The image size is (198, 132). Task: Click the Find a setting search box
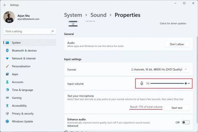(x=27, y=31)
